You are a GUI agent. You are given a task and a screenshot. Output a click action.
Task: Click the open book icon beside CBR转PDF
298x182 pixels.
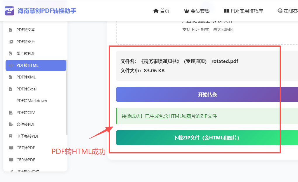click(x=11, y=160)
